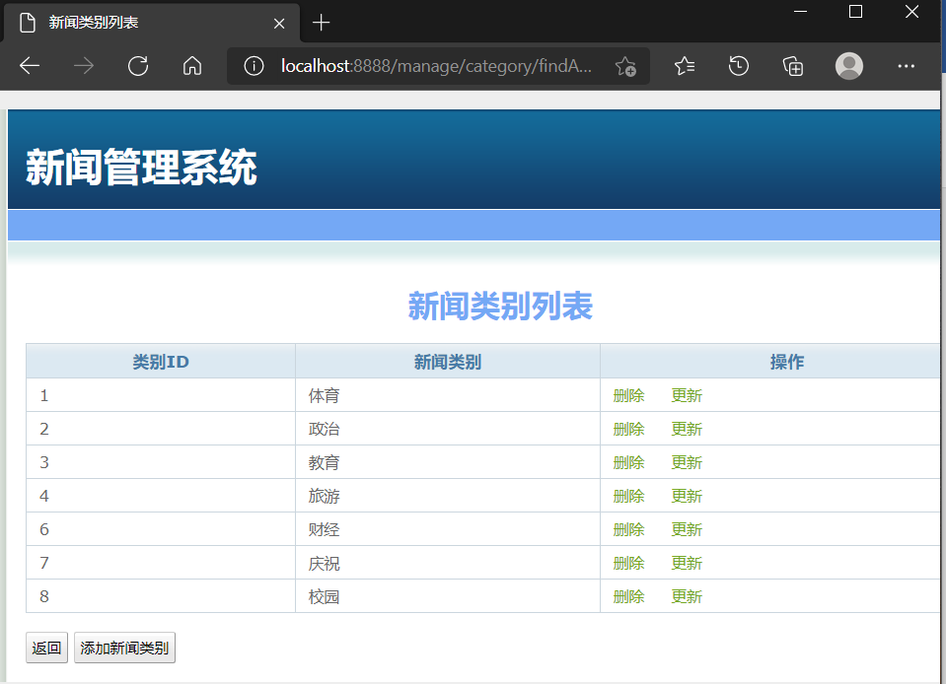Delete the 旅游 category
This screenshot has width=946, height=684.
(x=628, y=496)
